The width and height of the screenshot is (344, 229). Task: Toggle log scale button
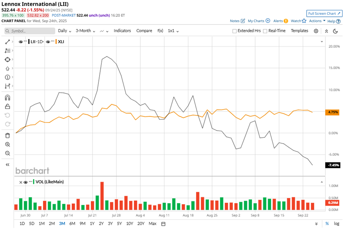pos(336,224)
